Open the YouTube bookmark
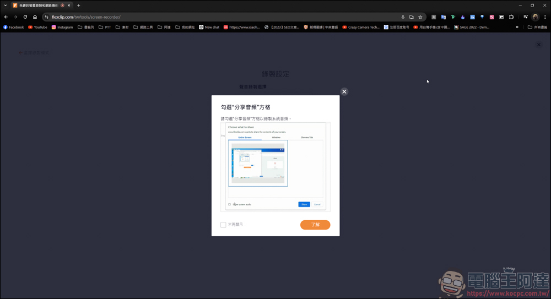 (37, 27)
